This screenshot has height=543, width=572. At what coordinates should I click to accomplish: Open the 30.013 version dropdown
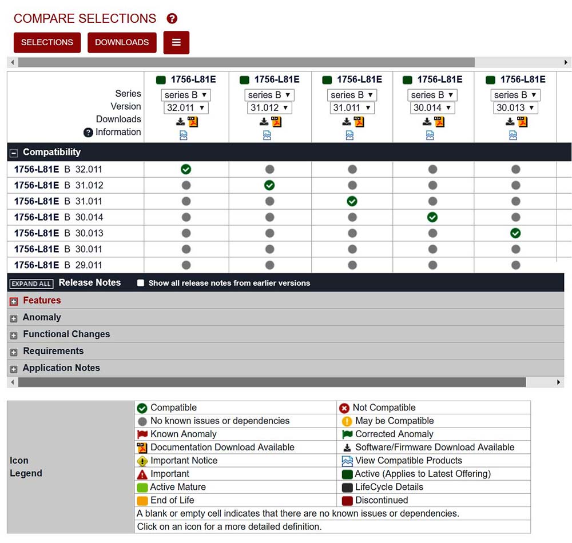coord(515,108)
